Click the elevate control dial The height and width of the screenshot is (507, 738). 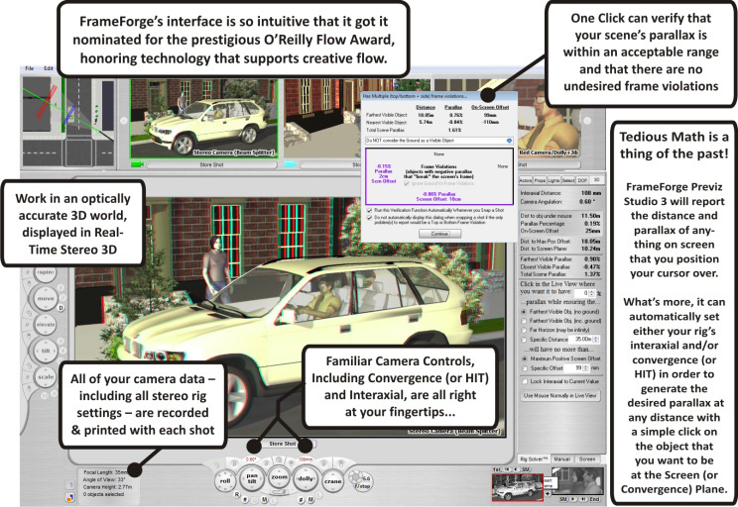(46, 325)
